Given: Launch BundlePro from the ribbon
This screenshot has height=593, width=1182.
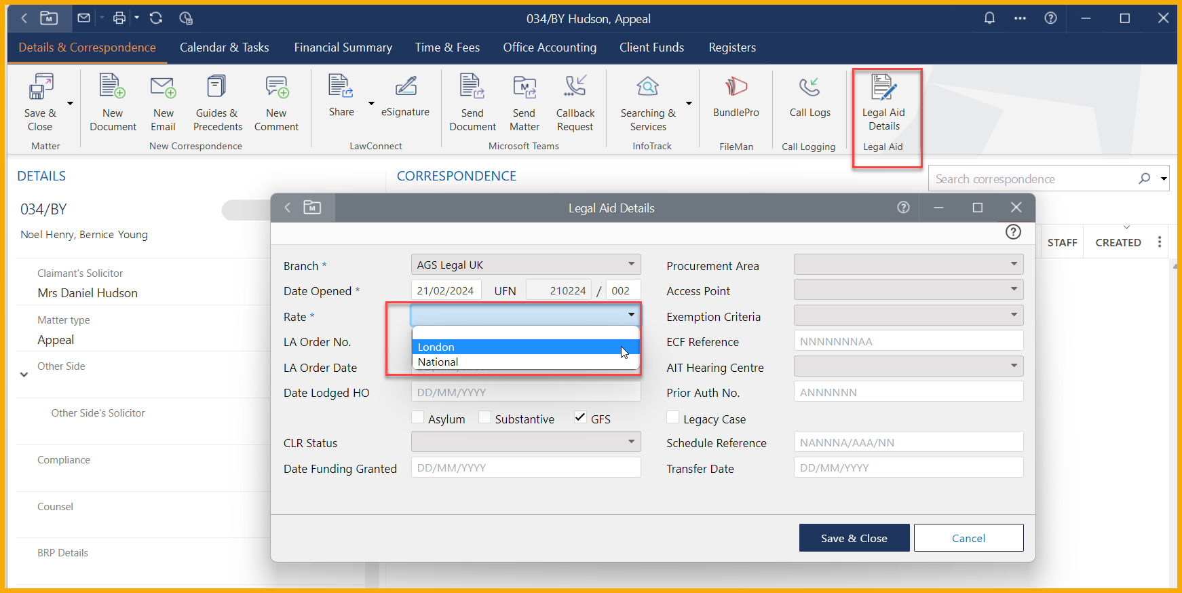Looking at the screenshot, I should (736, 97).
